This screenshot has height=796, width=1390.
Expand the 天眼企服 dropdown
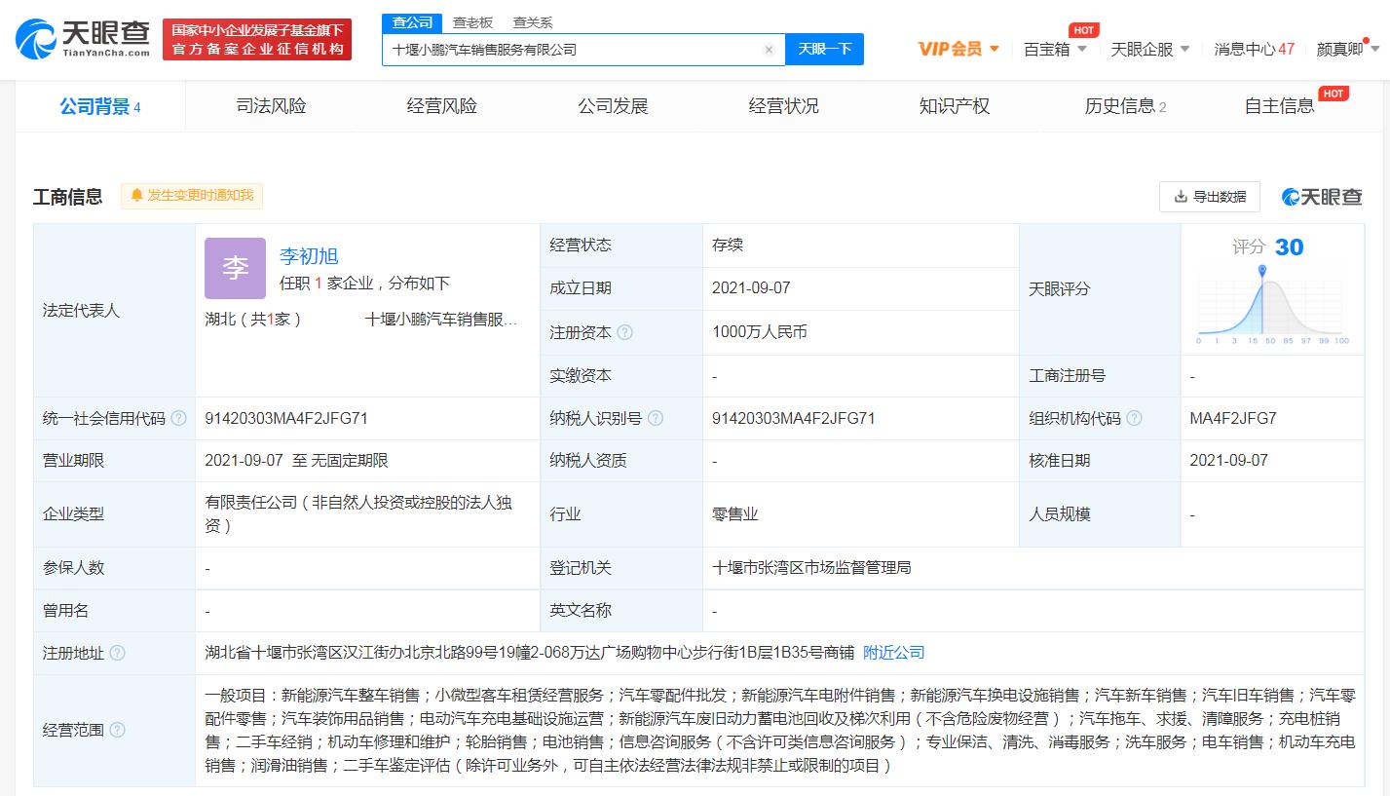click(1150, 49)
